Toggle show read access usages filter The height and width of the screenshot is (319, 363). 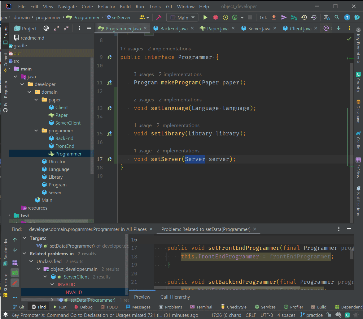coord(15,273)
